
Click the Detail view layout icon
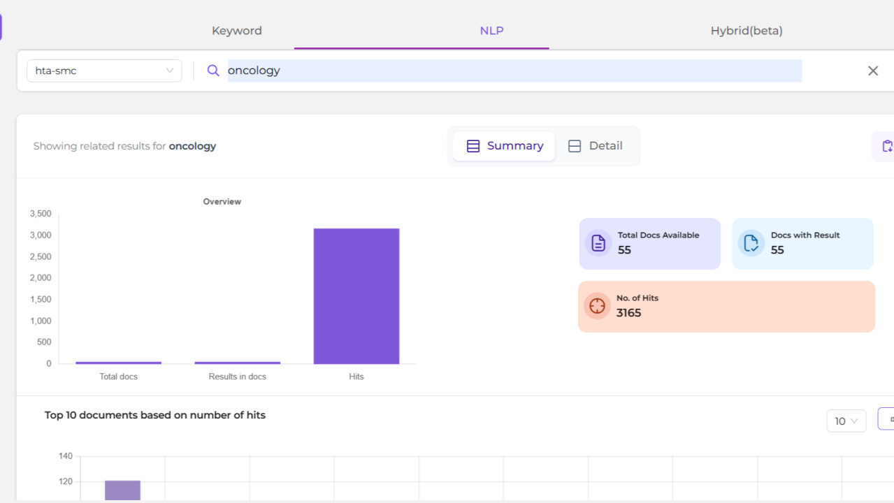point(575,146)
